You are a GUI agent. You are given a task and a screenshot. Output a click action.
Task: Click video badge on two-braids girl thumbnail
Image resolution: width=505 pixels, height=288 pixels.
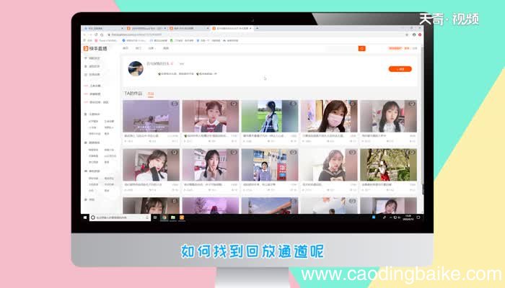tap(234, 152)
